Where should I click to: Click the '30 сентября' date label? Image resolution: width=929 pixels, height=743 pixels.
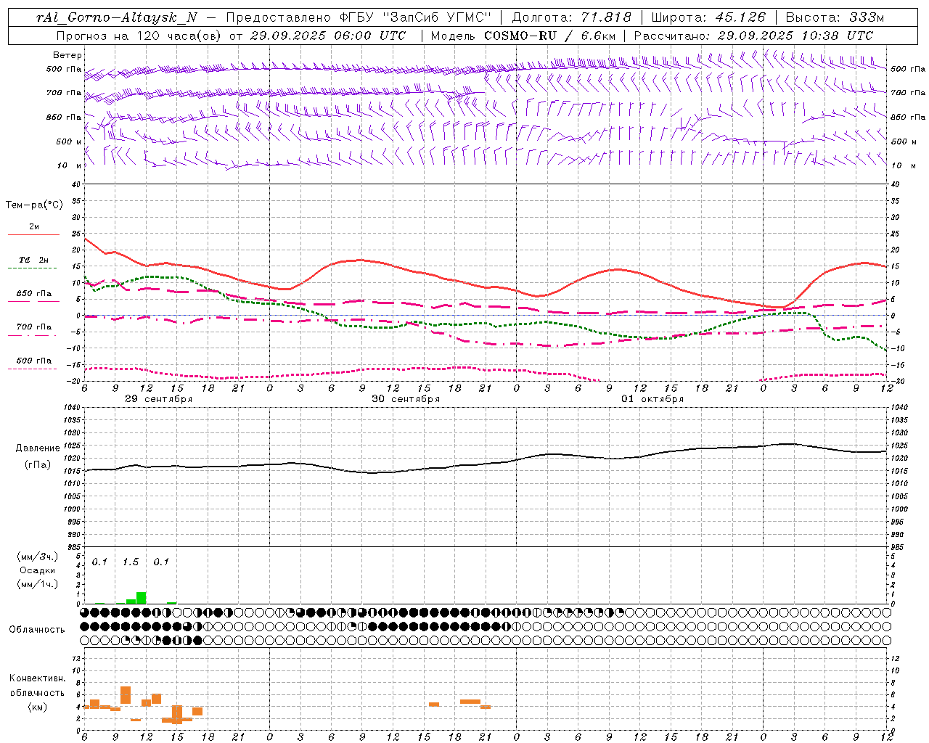click(406, 398)
